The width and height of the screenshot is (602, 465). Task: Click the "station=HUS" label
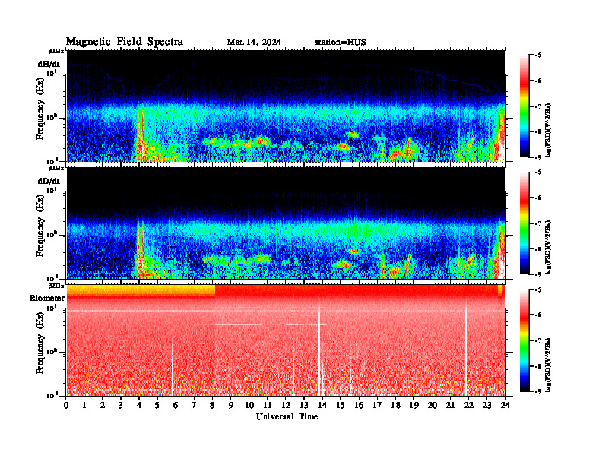[x=340, y=42]
